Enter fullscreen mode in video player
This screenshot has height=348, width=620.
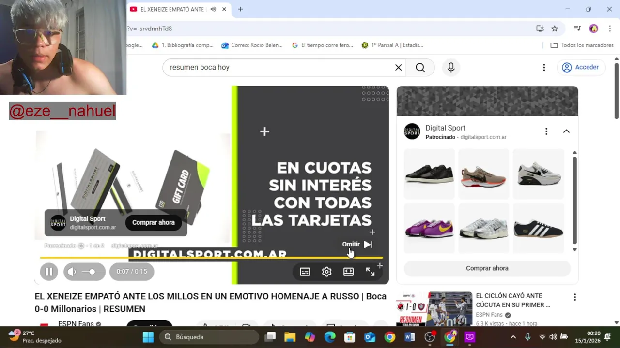click(370, 272)
